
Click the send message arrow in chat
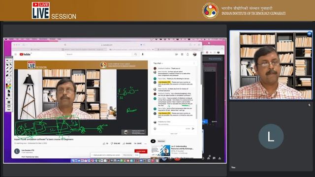click(x=193, y=129)
